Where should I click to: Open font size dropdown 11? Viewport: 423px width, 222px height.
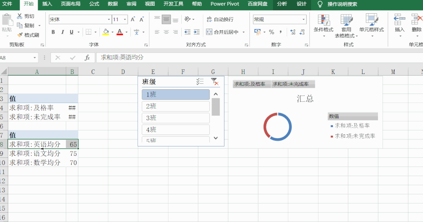pos(125,20)
